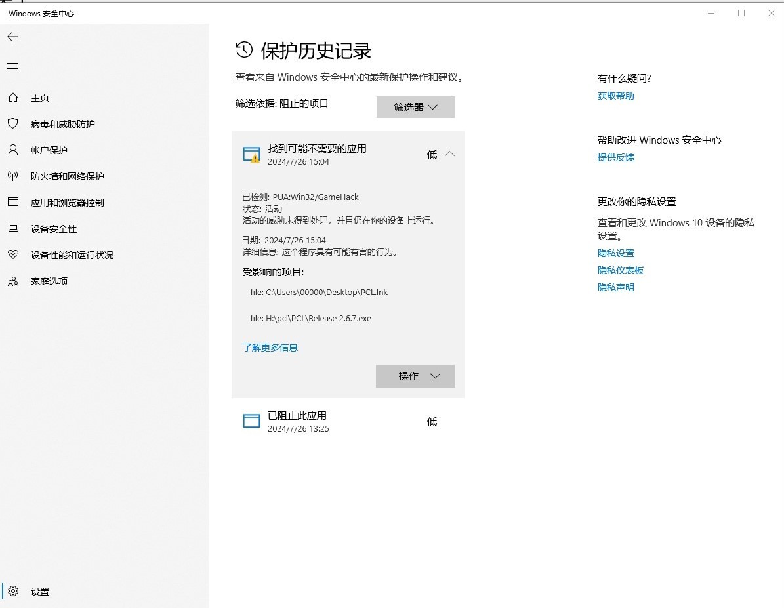Screen dimensions: 784x608
Task: Open the 隐私声明 link
Action: click(615, 287)
